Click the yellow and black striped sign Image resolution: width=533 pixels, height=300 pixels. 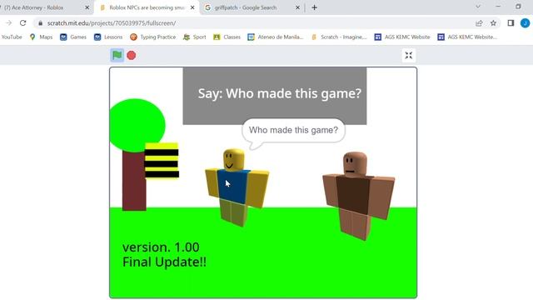[x=162, y=161]
